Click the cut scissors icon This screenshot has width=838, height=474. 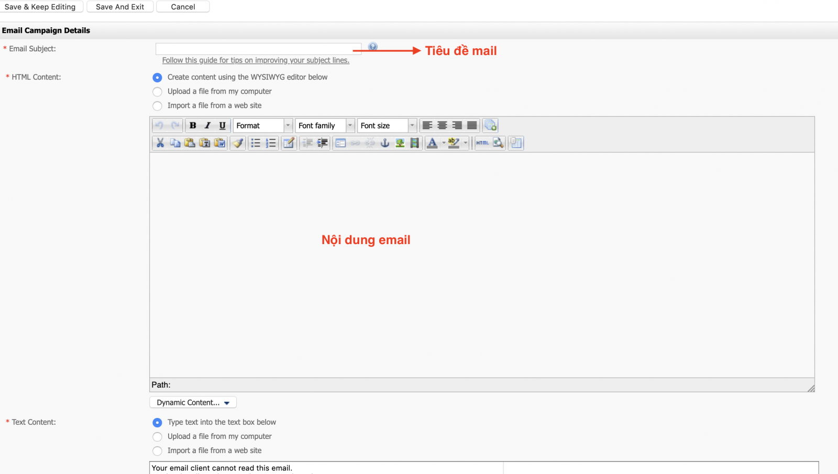(160, 143)
